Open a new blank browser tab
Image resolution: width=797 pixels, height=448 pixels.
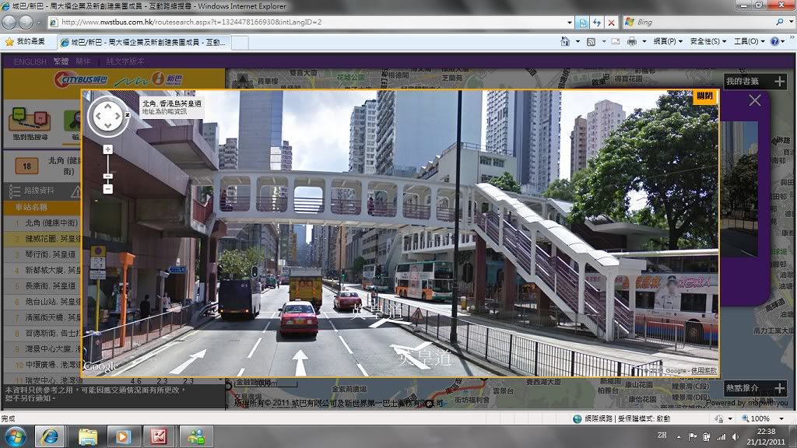click(240, 43)
